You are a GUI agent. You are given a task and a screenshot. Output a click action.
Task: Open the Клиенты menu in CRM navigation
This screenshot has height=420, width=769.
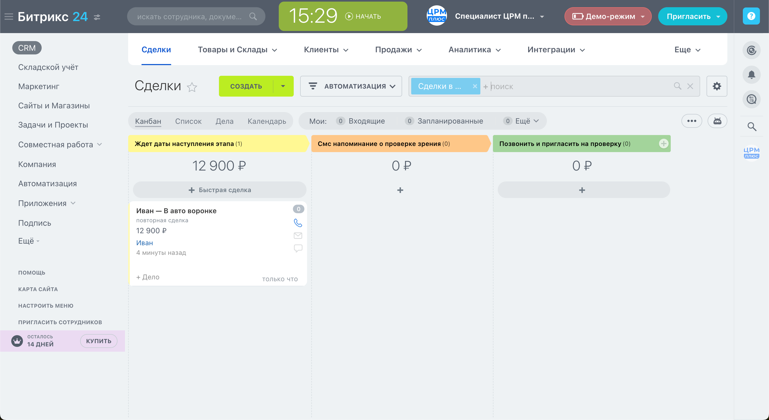pyautogui.click(x=326, y=50)
